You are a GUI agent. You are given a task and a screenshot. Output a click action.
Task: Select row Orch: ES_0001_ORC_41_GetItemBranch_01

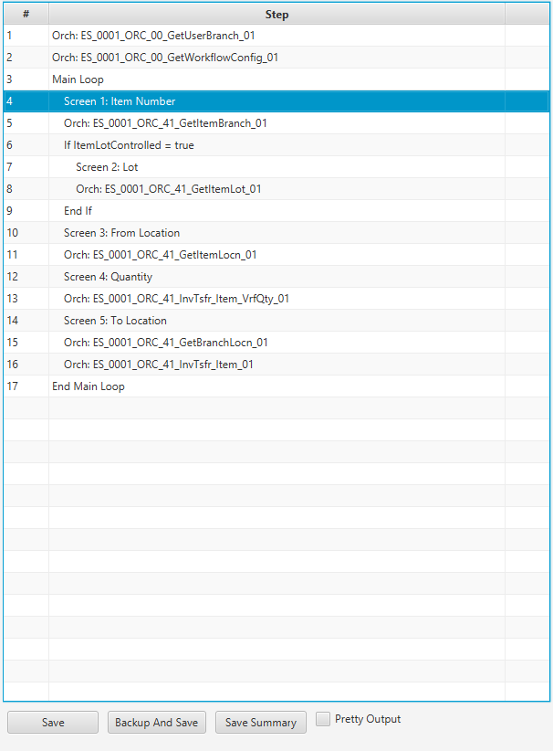tap(276, 123)
